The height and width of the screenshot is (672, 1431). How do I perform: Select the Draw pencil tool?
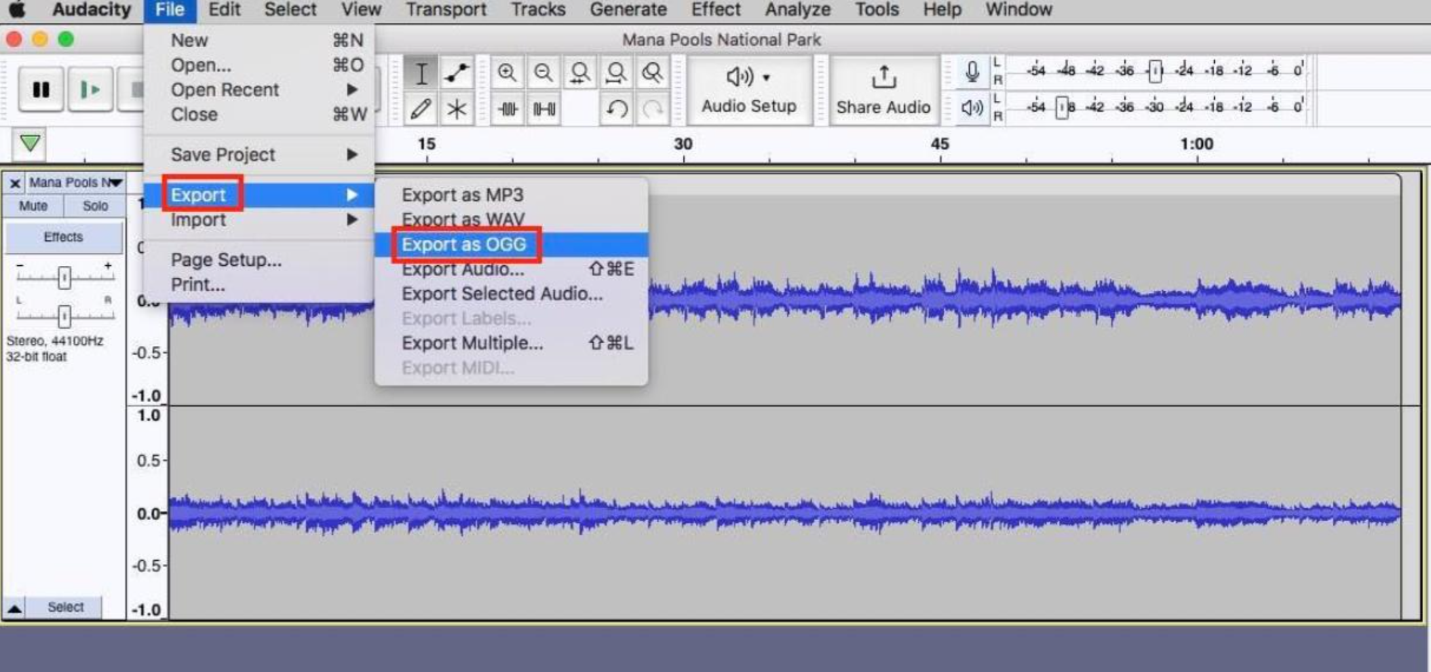[421, 109]
